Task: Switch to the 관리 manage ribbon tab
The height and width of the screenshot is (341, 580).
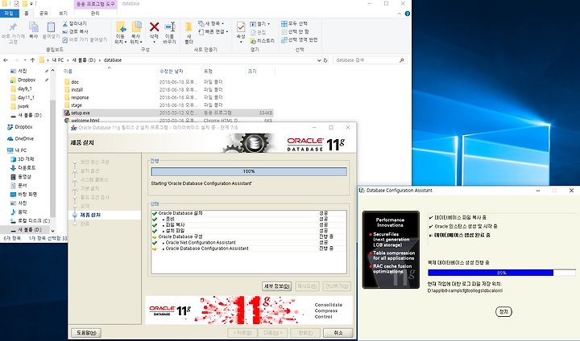Action: (95, 14)
